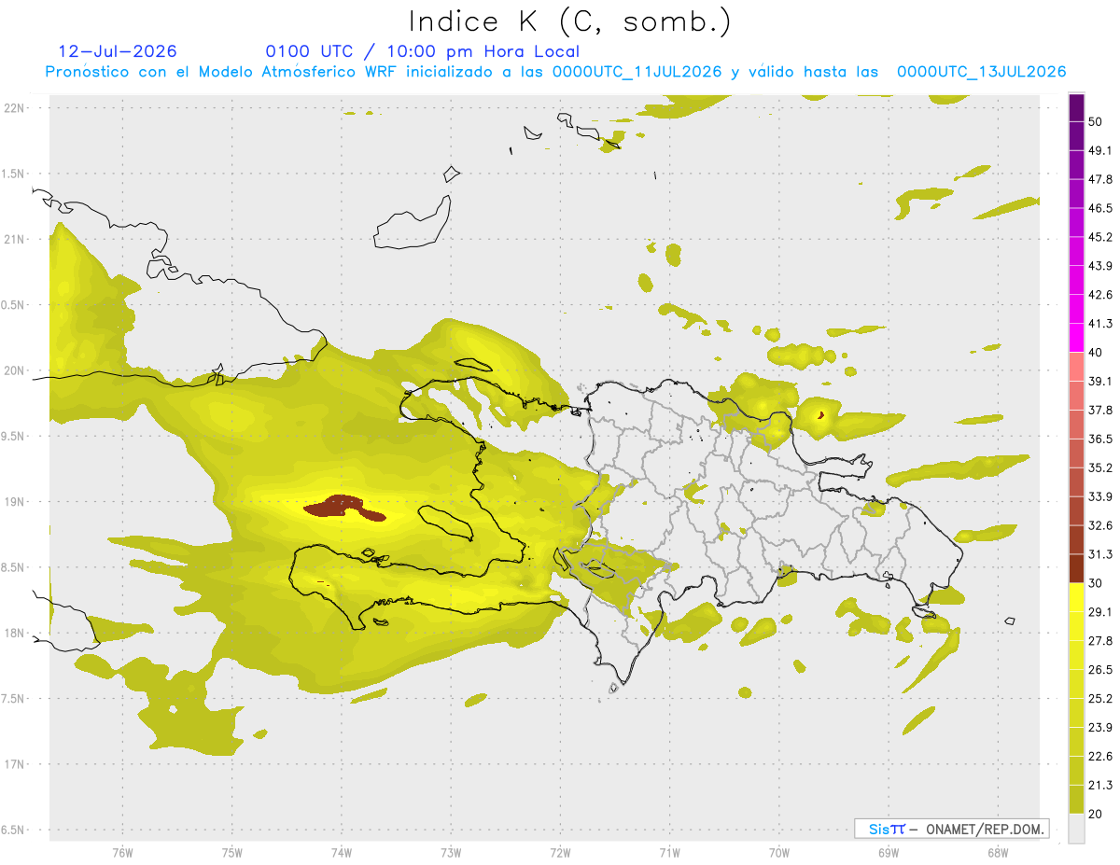
Task: Click the '75W' longitude label
Action: point(231,853)
